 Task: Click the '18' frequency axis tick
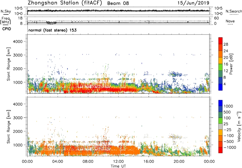[20, 18]
